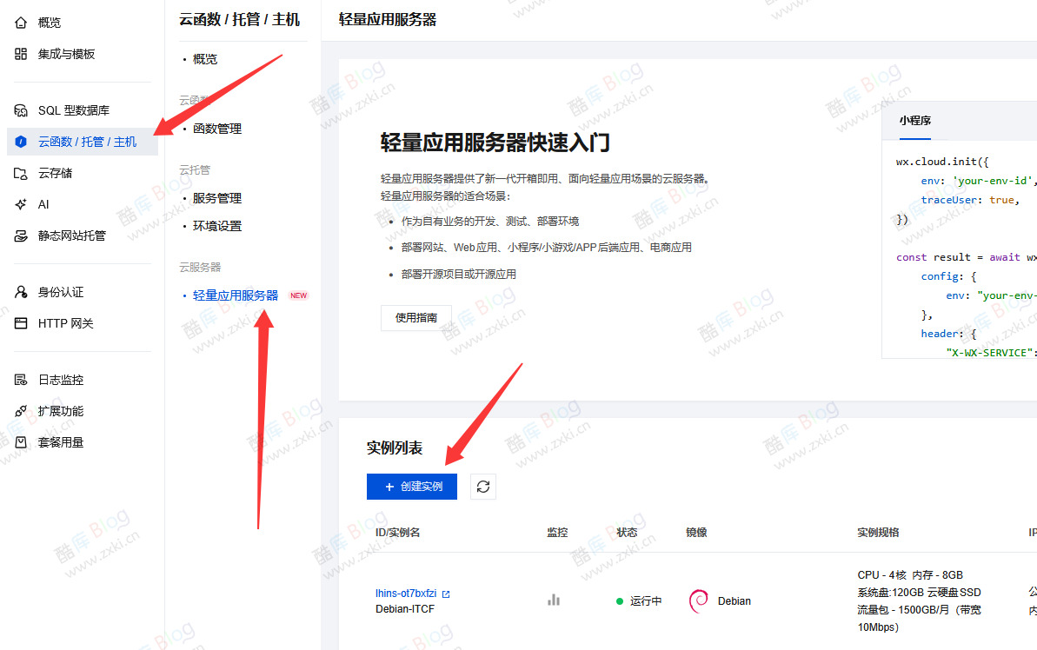Image resolution: width=1037 pixels, height=650 pixels.
Task: Click the HTTP 网关 window icon
Action: point(21,323)
